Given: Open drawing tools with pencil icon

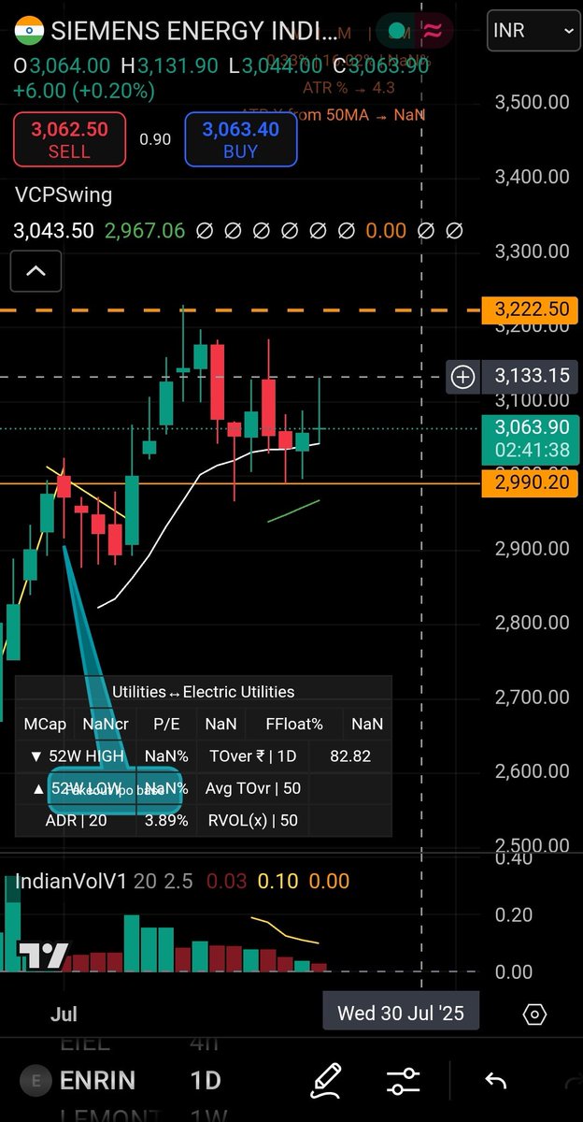Looking at the screenshot, I should [x=326, y=1081].
